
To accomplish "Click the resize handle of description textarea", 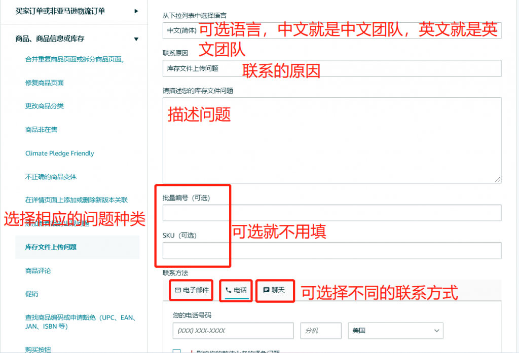I will (498, 179).
